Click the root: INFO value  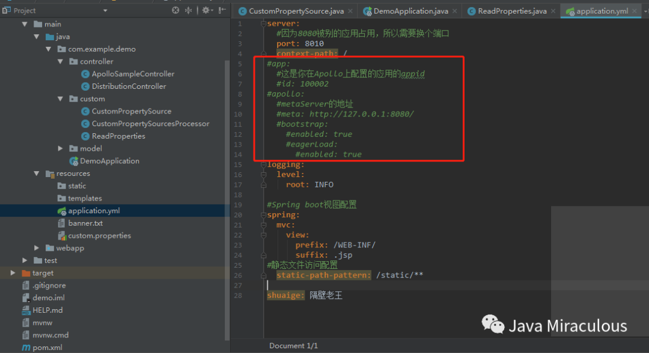(324, 185)
